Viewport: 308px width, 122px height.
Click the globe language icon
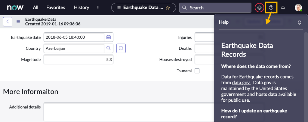tap(259, 7)
